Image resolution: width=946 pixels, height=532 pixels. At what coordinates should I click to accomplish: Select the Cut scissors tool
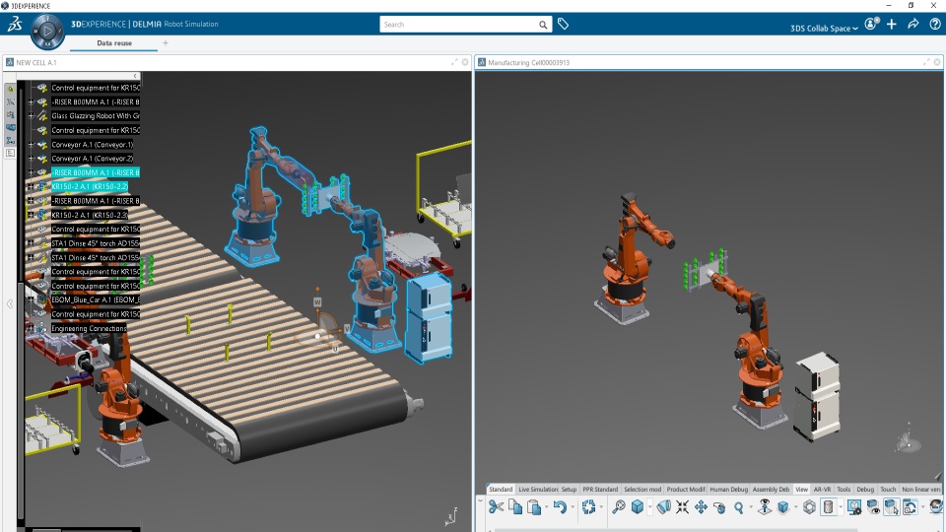(x=496, y=507)
